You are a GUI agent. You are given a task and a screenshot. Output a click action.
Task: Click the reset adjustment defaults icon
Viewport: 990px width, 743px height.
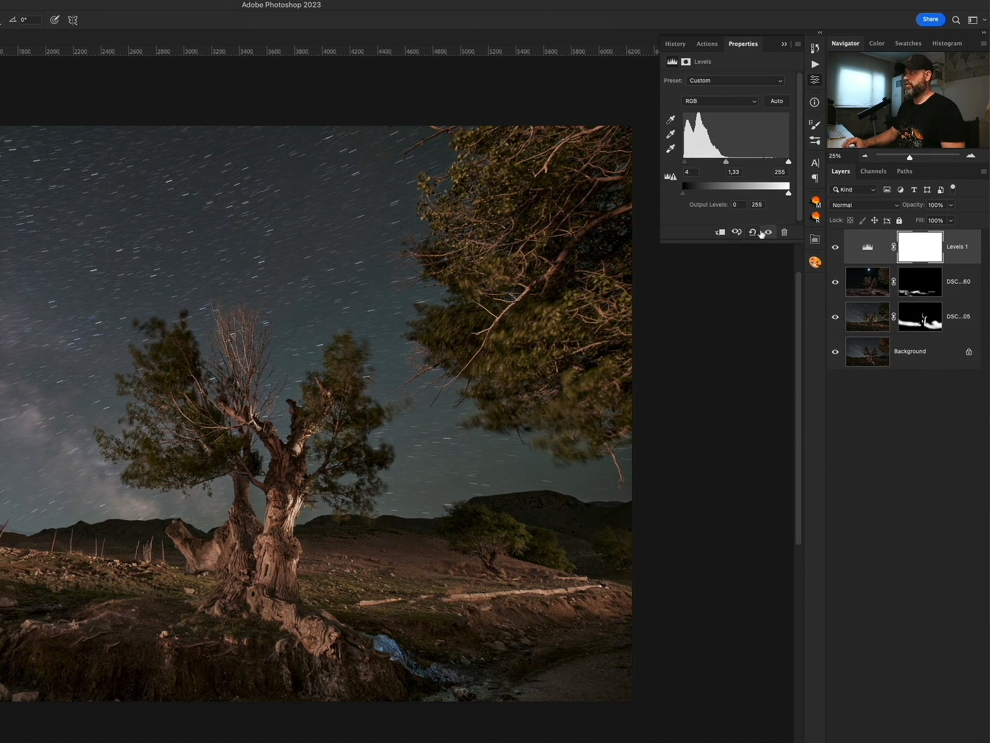click(x=752, y=232)
